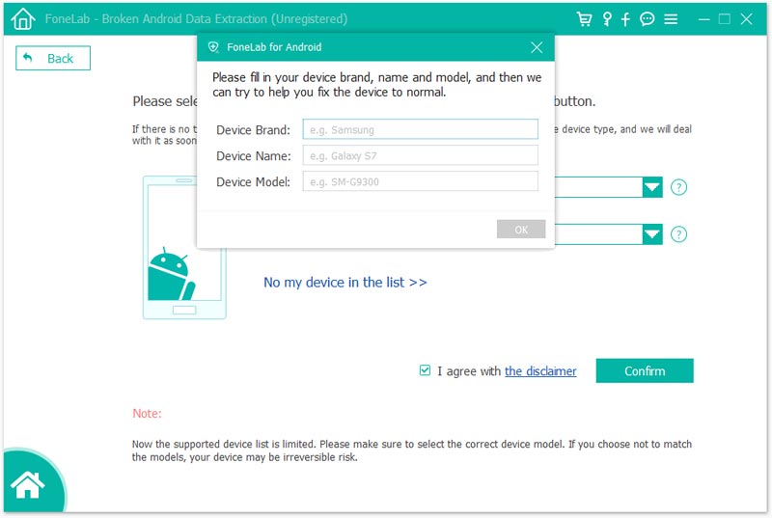Open the hamburger menu icon

click(671, 19)
